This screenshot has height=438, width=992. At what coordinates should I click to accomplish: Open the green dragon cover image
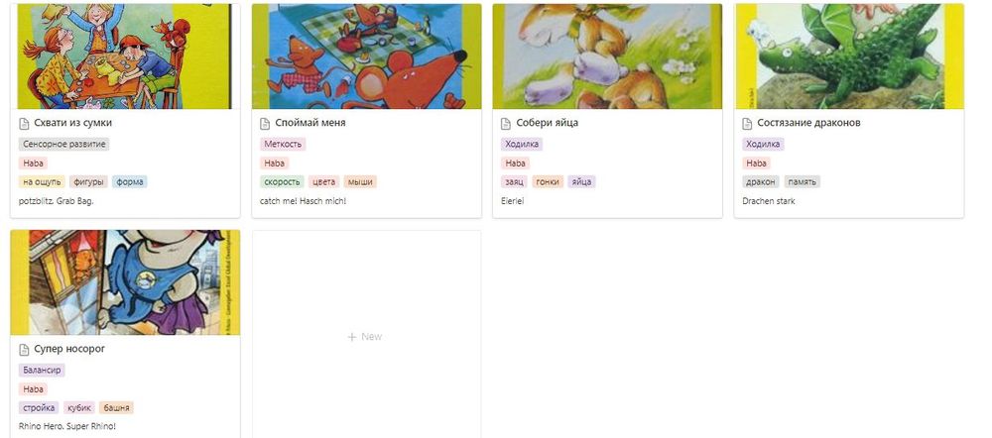click(x=849, y=56)
